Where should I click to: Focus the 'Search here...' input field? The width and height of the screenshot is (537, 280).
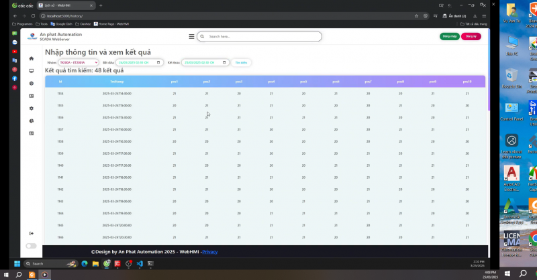point(259,36)
